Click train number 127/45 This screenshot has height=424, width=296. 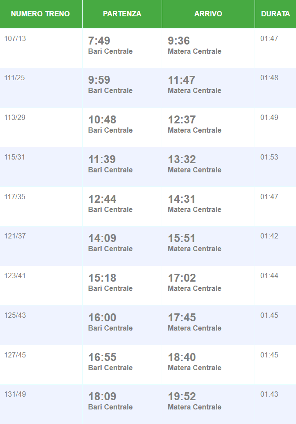[15, 355]
